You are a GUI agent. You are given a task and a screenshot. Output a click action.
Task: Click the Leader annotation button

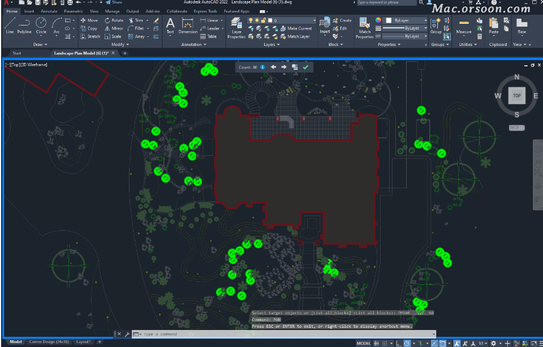point(210,28)
